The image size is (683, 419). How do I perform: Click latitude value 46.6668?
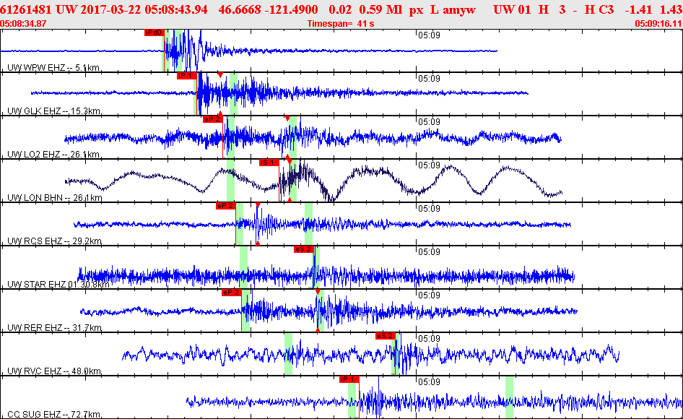click(x=239, y=9)
